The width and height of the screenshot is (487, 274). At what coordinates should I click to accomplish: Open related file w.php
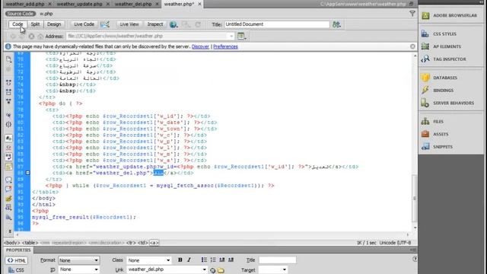pos(46,14)
